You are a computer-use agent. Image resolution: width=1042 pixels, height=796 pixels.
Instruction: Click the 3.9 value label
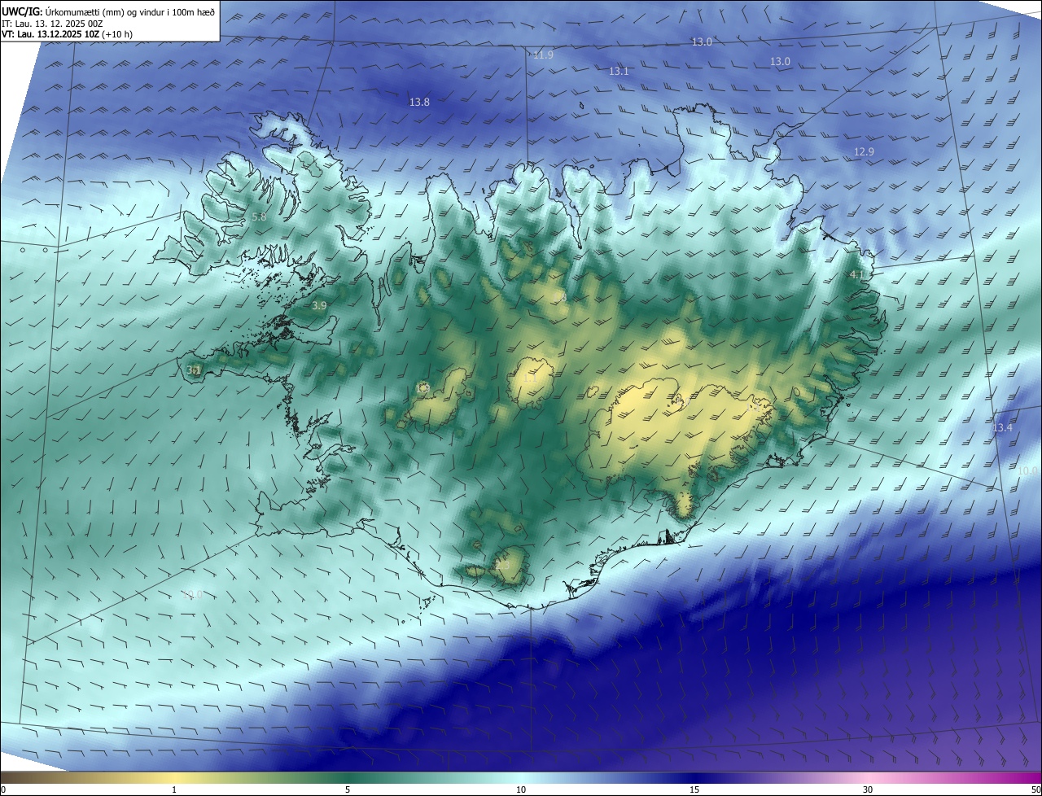point(319,306)
